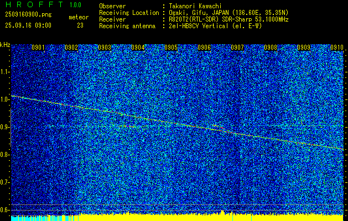
Task: Click the 2el-HB9CV Vertical antenna text
Action: click(x=215, y=26)
